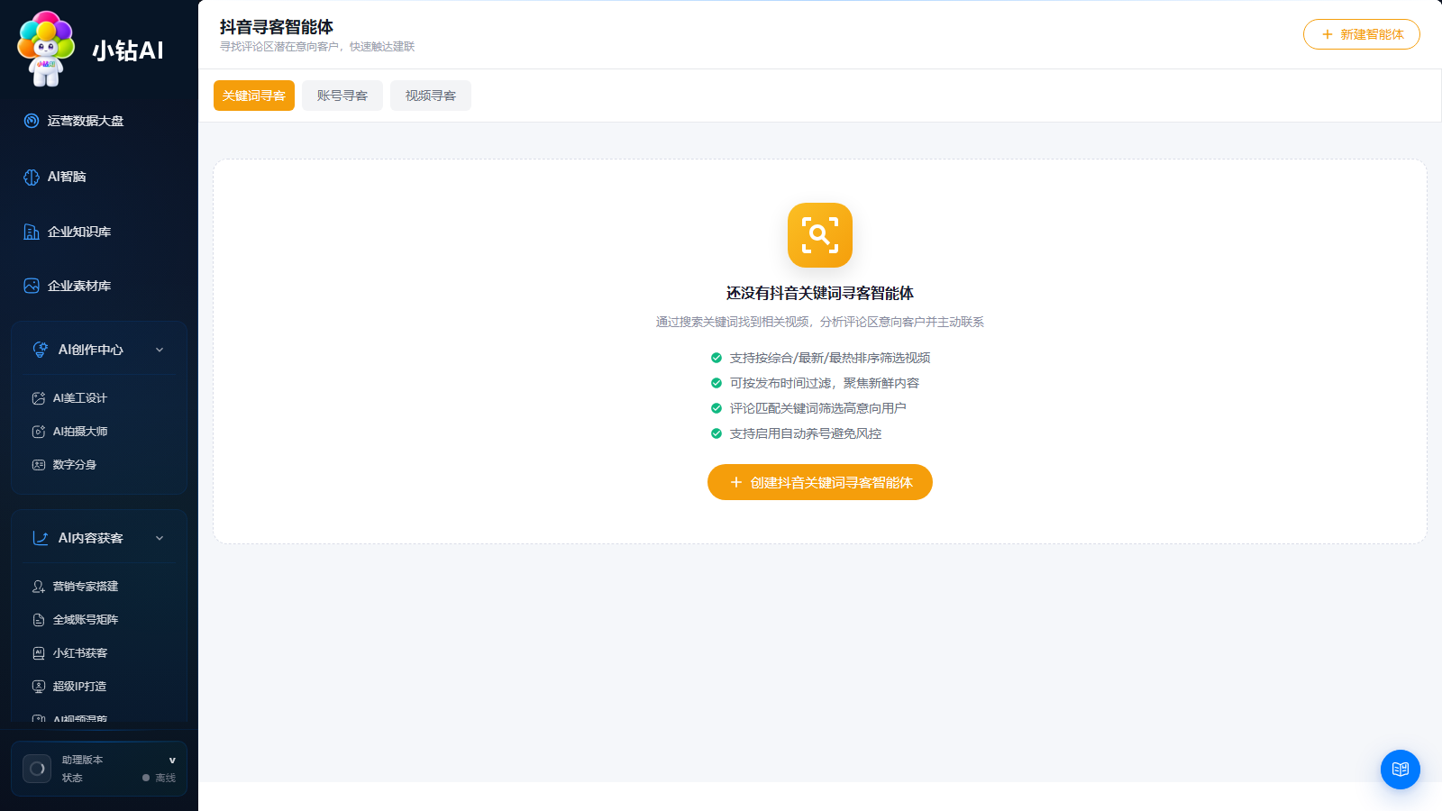Click subtitle 寻找评论区潜在意向客户，快速触达建联

(317, 47)
